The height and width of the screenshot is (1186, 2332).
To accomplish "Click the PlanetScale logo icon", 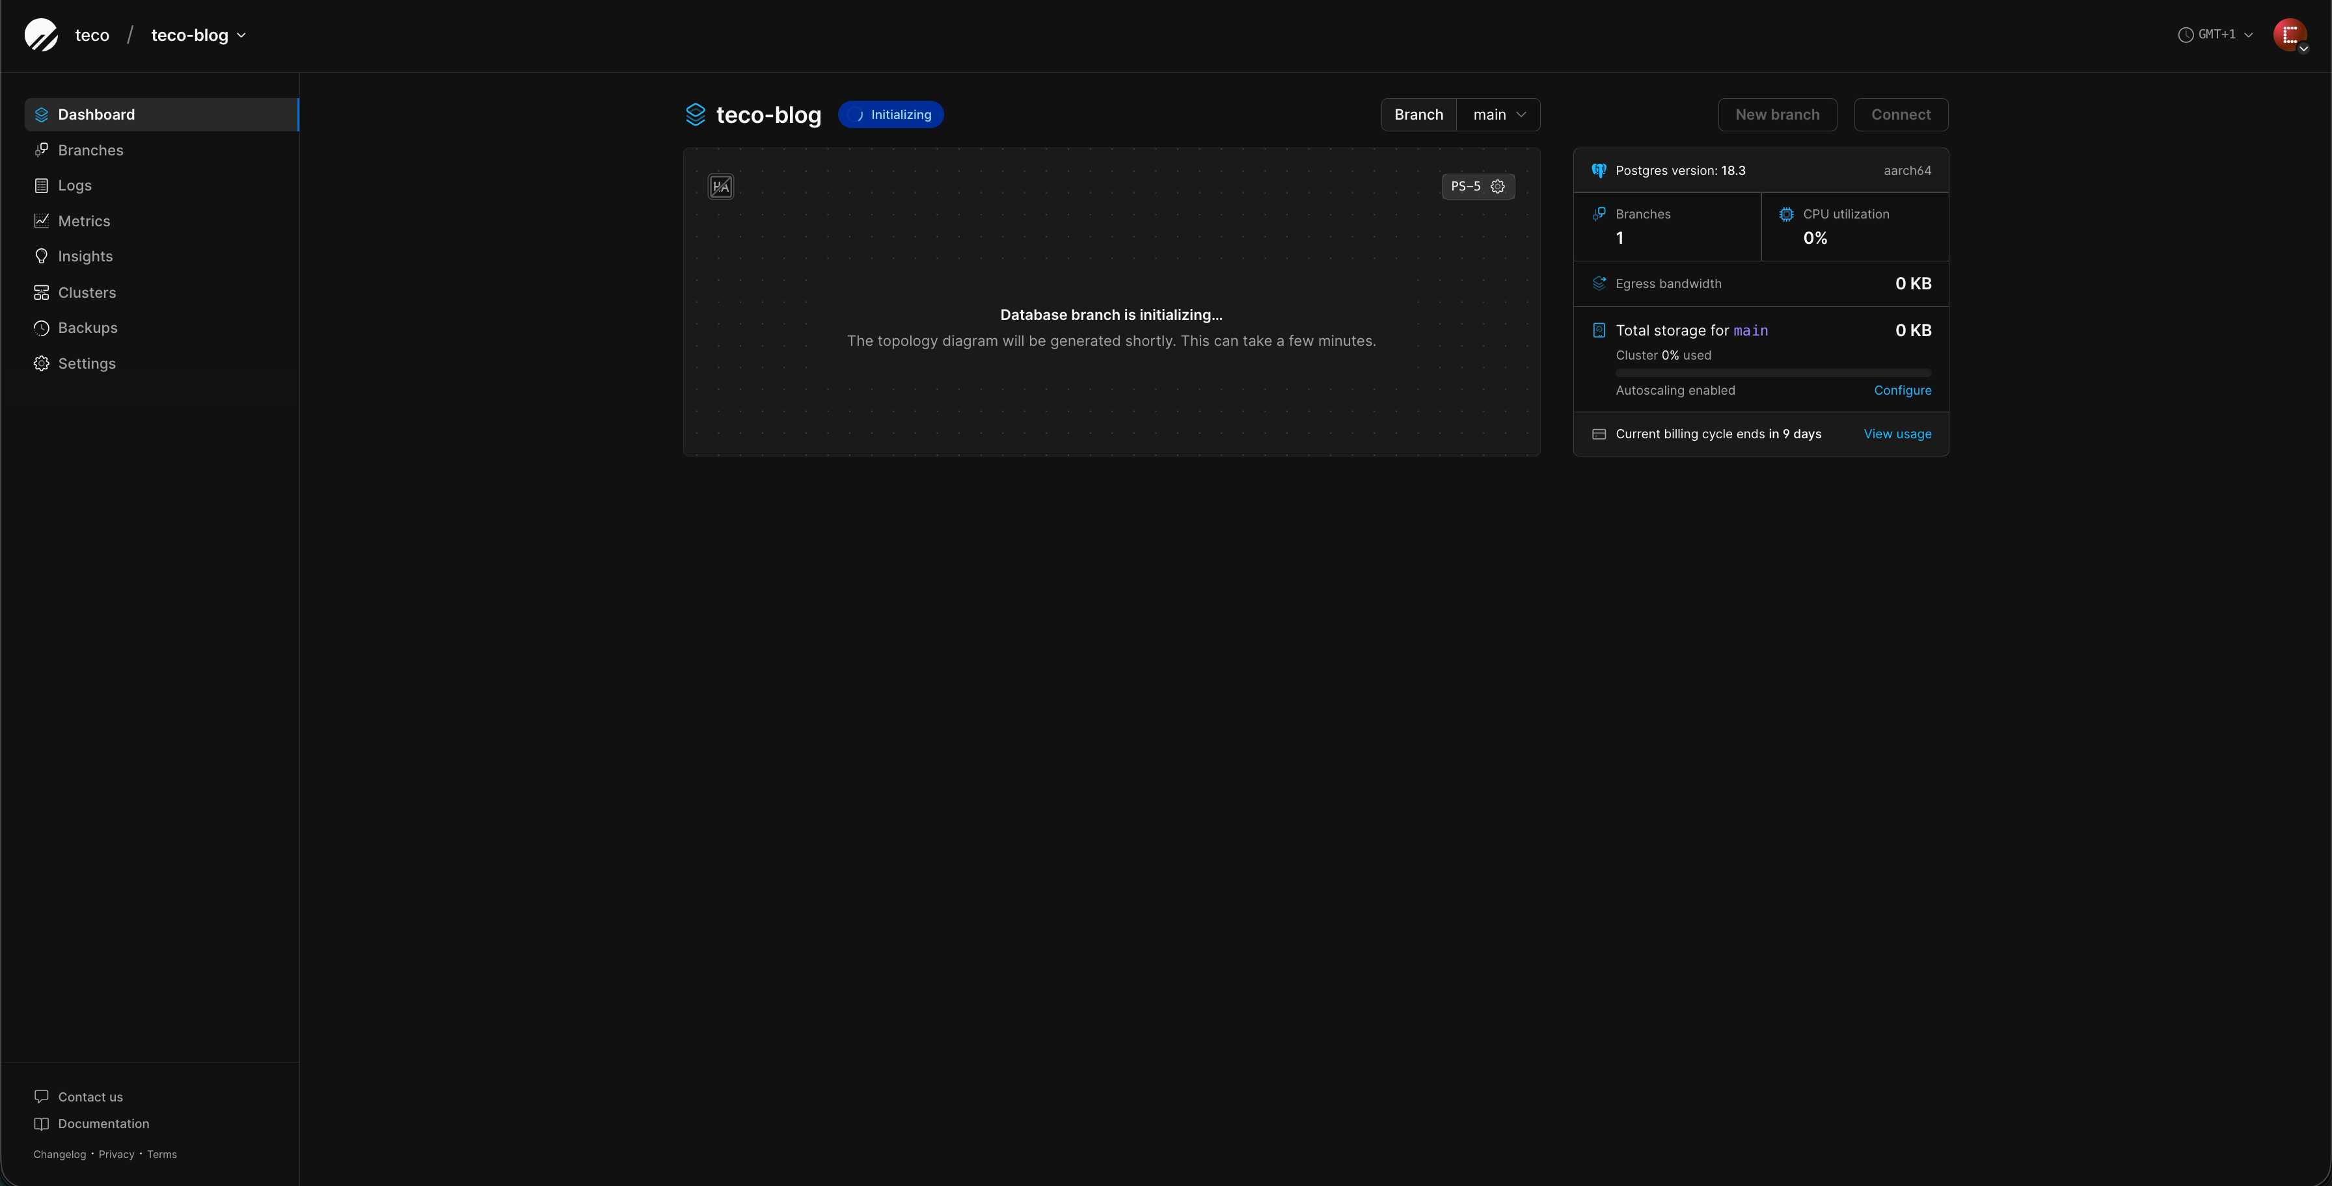I will pyautogui.click(x=41, y=35).
